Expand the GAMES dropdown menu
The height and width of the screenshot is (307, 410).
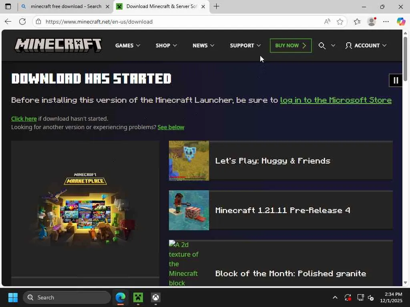pos(128,46)
